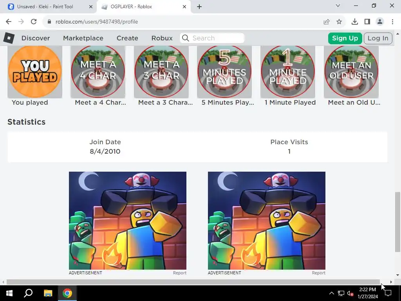Open the Create menu item
The image size is (401, 301).
pyautogui.click(x=127, y=38)
